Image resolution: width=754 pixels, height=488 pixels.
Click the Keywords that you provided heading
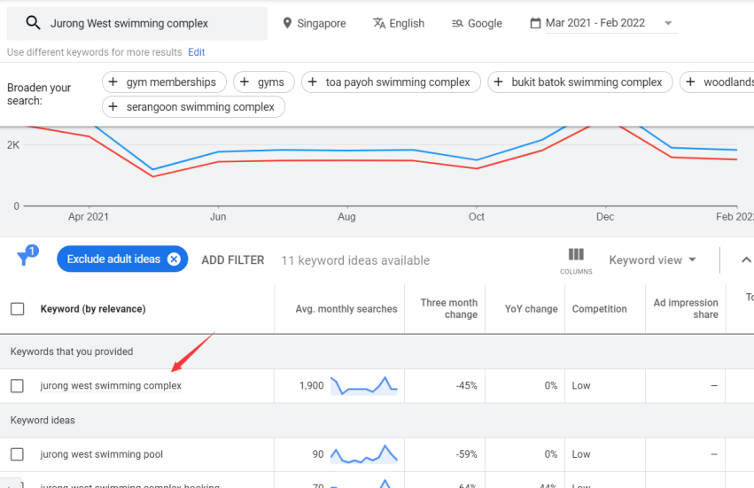pyautogui.click(x=72, y=352)
